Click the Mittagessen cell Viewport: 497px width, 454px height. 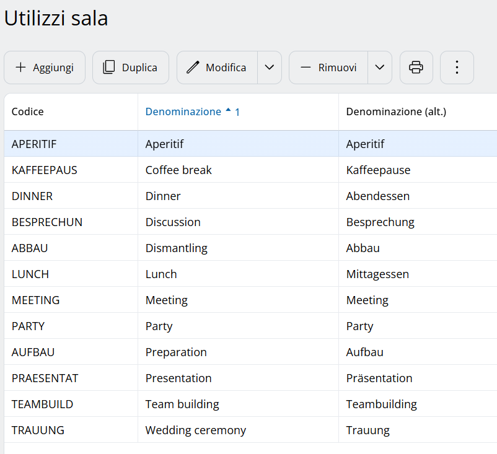tap(377, 274)
